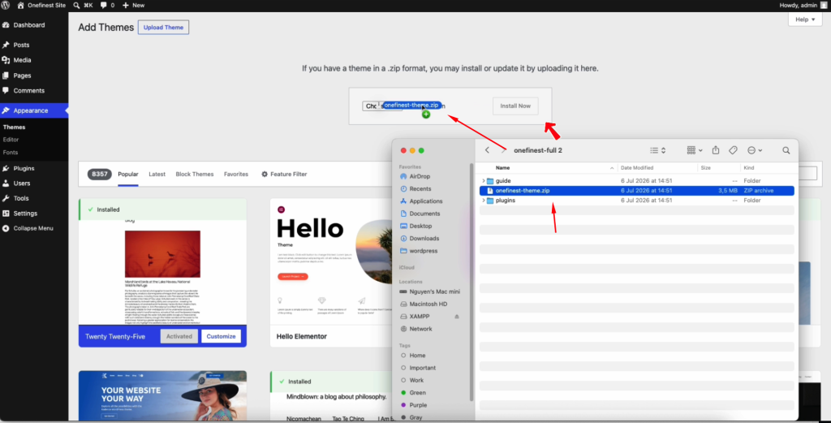
Task: Click Customize on Twenty Twenty-Five
Action: pos(221,336)
